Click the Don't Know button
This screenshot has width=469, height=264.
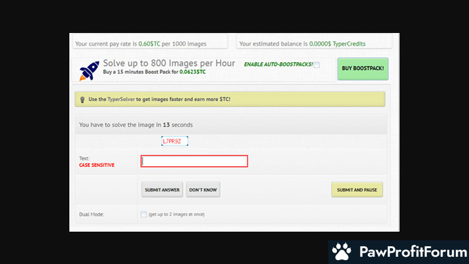pos(203,189)
